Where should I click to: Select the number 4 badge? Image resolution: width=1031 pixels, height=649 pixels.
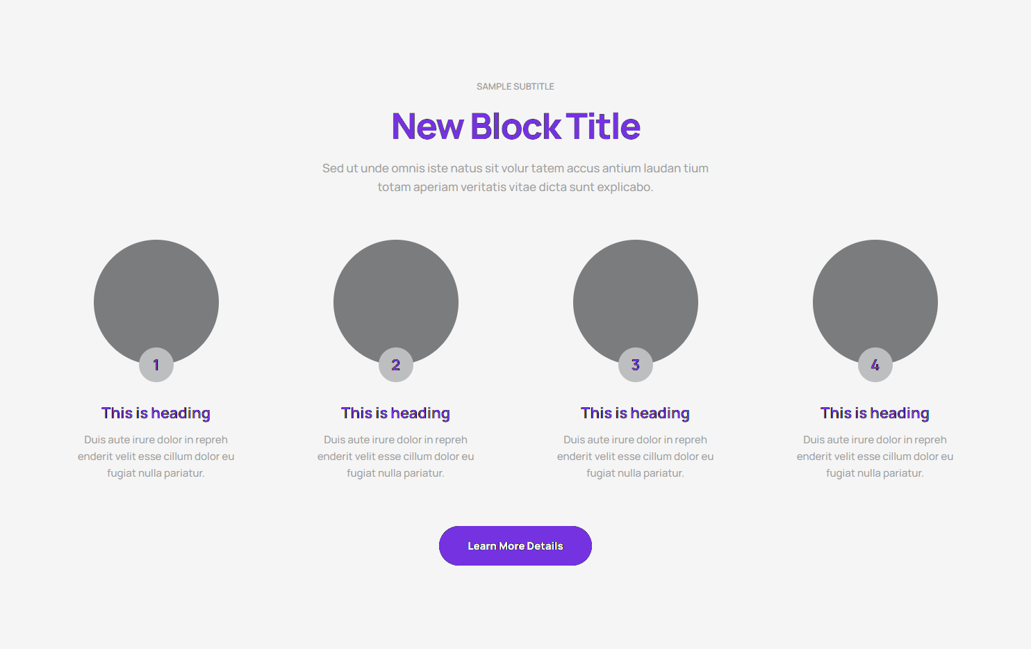tap(875, 365)
